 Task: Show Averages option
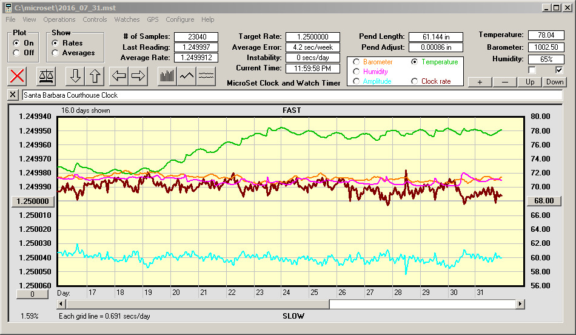point(55,53)
